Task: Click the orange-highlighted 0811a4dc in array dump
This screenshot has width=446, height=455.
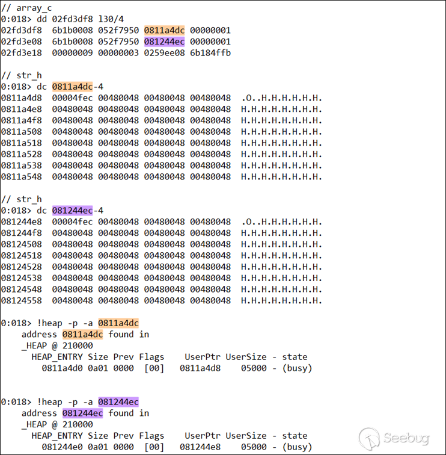Action: 164,31
